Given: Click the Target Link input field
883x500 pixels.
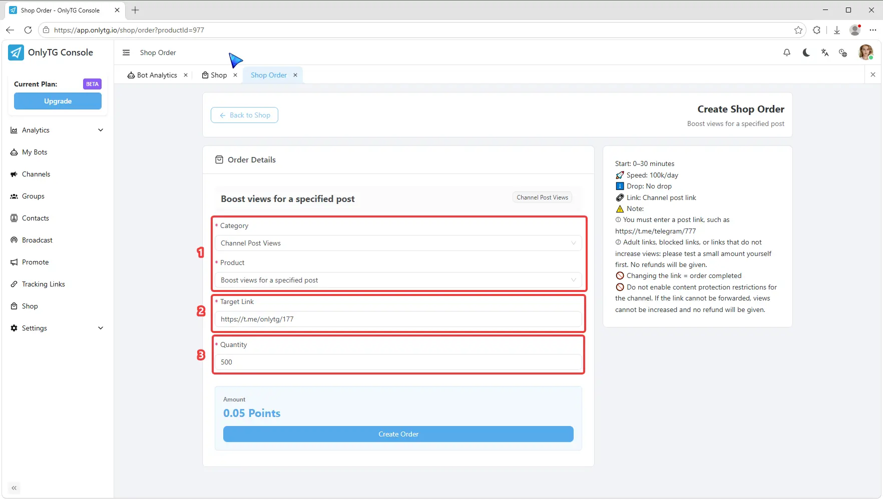Looking at the screenshot, I should 398,319.
